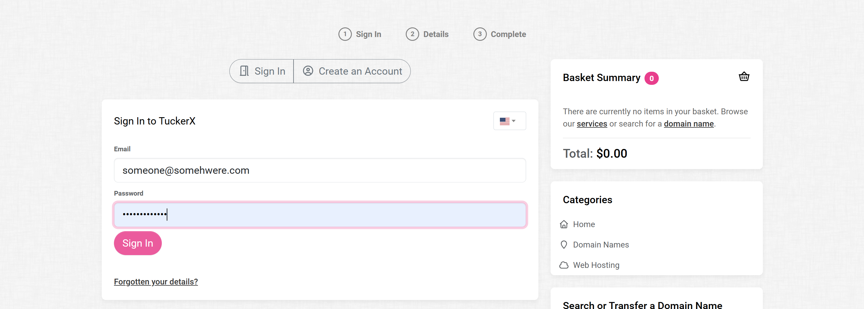Switch to the Sign In tab
Screen dimensions: 864x309
[261, 71]
